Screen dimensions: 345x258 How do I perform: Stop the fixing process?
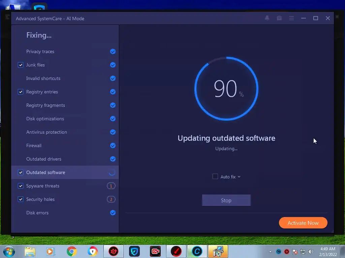pos(226,200)
